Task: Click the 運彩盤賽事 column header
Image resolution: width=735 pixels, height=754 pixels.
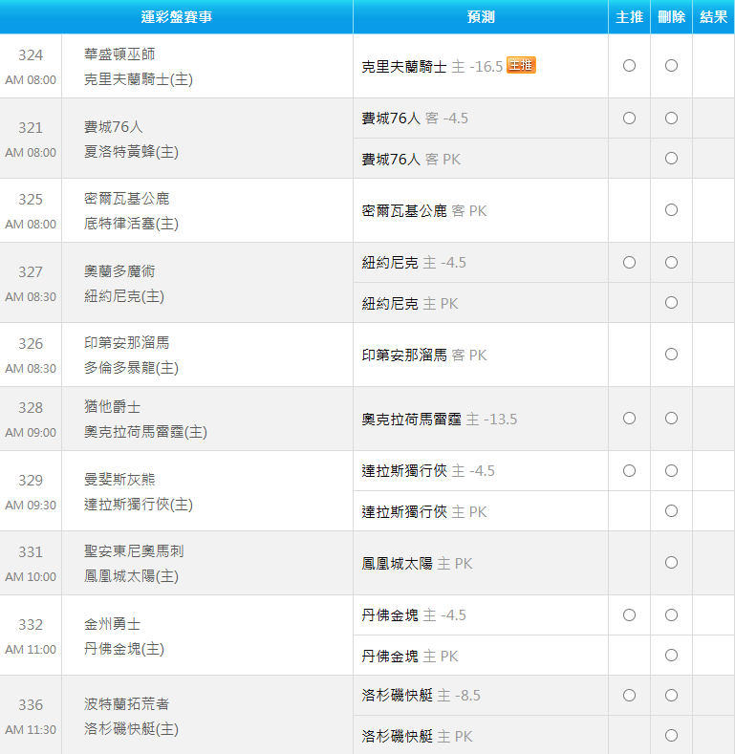Action: coord(177,17)
